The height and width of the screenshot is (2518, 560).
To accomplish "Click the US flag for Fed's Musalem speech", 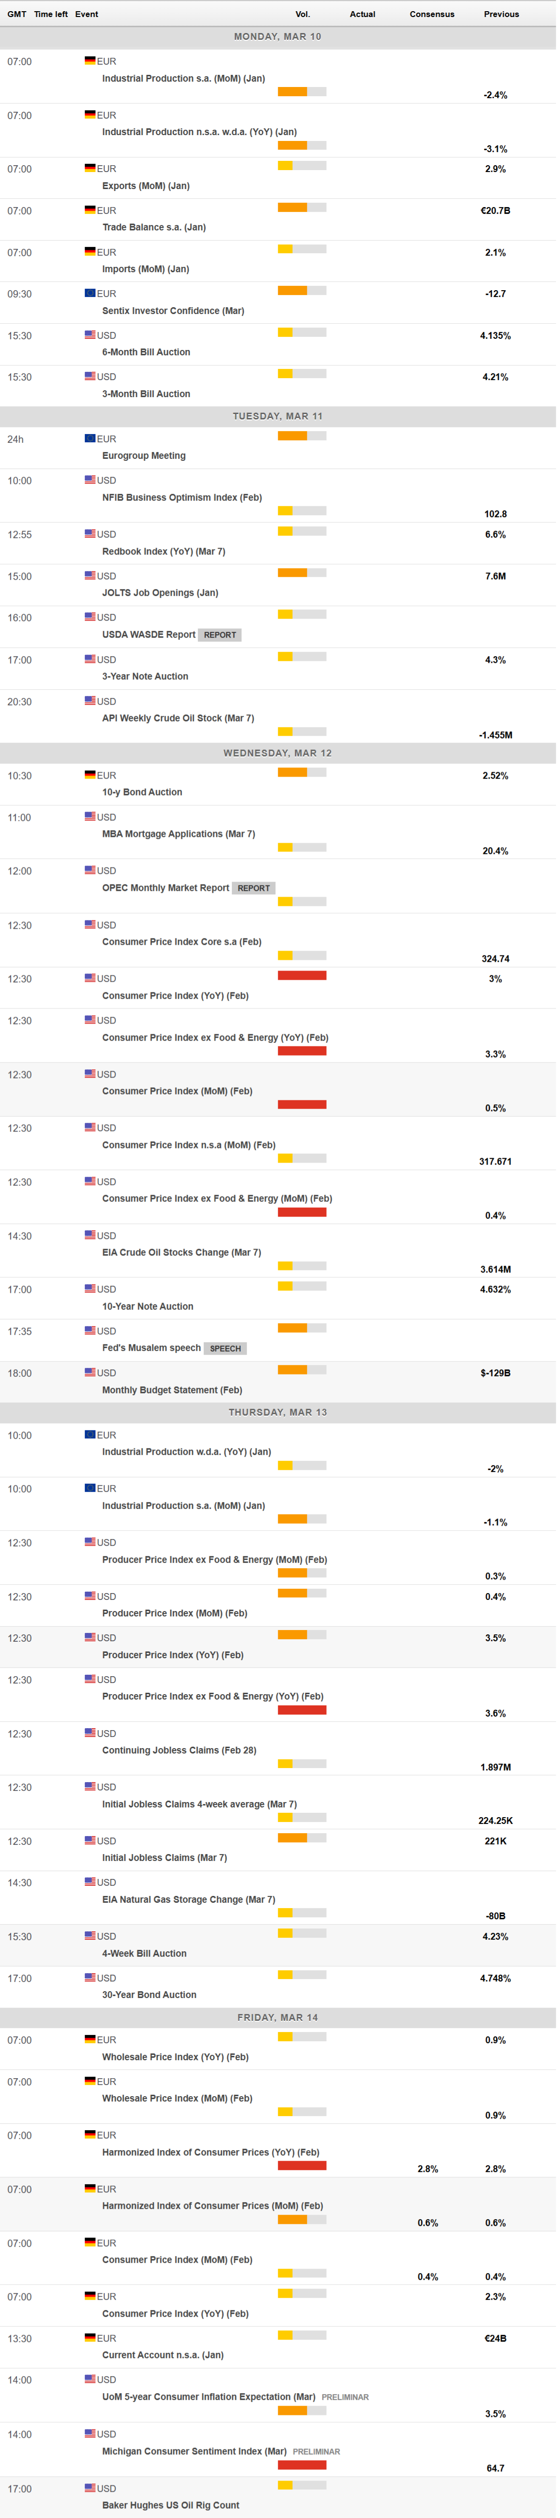I will [x=90, y=1330].
